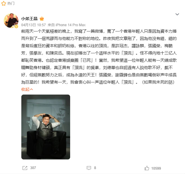Toggle the thumbs-up like icon
This screenshot has height=174, width=185.
[x=147, y=168]
